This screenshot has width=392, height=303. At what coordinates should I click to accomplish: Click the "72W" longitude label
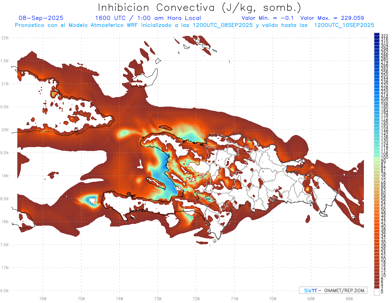point(196,299)
